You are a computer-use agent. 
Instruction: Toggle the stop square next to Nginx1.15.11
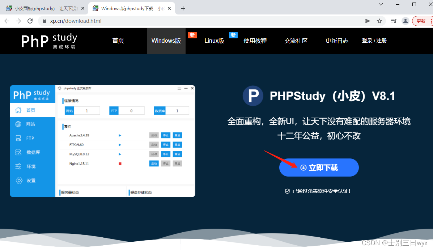(120, 164)
